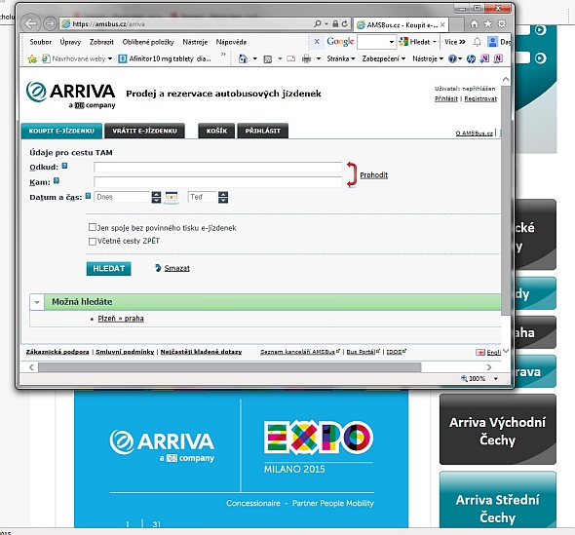Open the calendar date picker icon
The width and height of the screenshot is (575, 535).
click(172, 197)
